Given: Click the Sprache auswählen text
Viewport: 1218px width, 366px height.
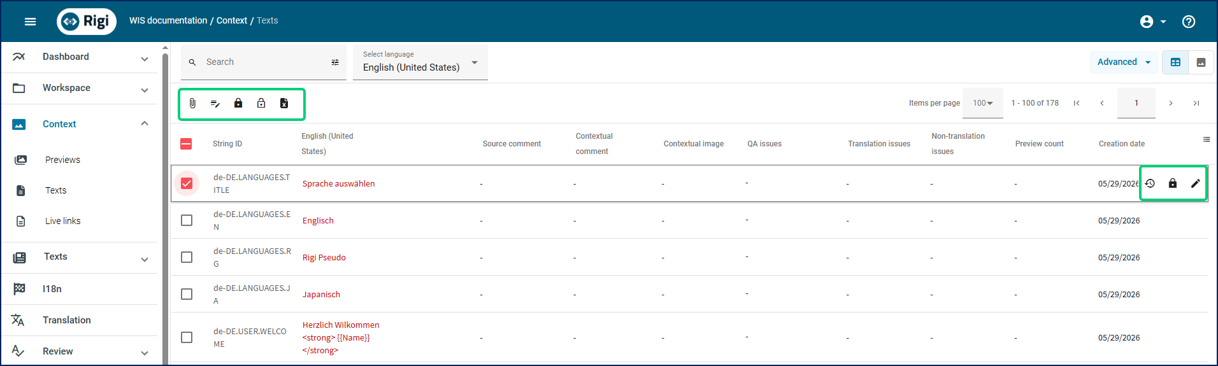Looking at the screenshot, I should tap(338, 183).
